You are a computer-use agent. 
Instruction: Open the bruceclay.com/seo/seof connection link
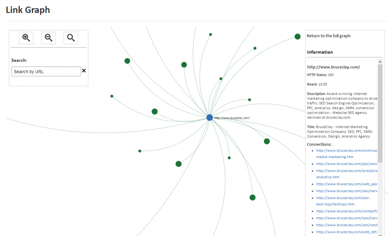[347, 225]
